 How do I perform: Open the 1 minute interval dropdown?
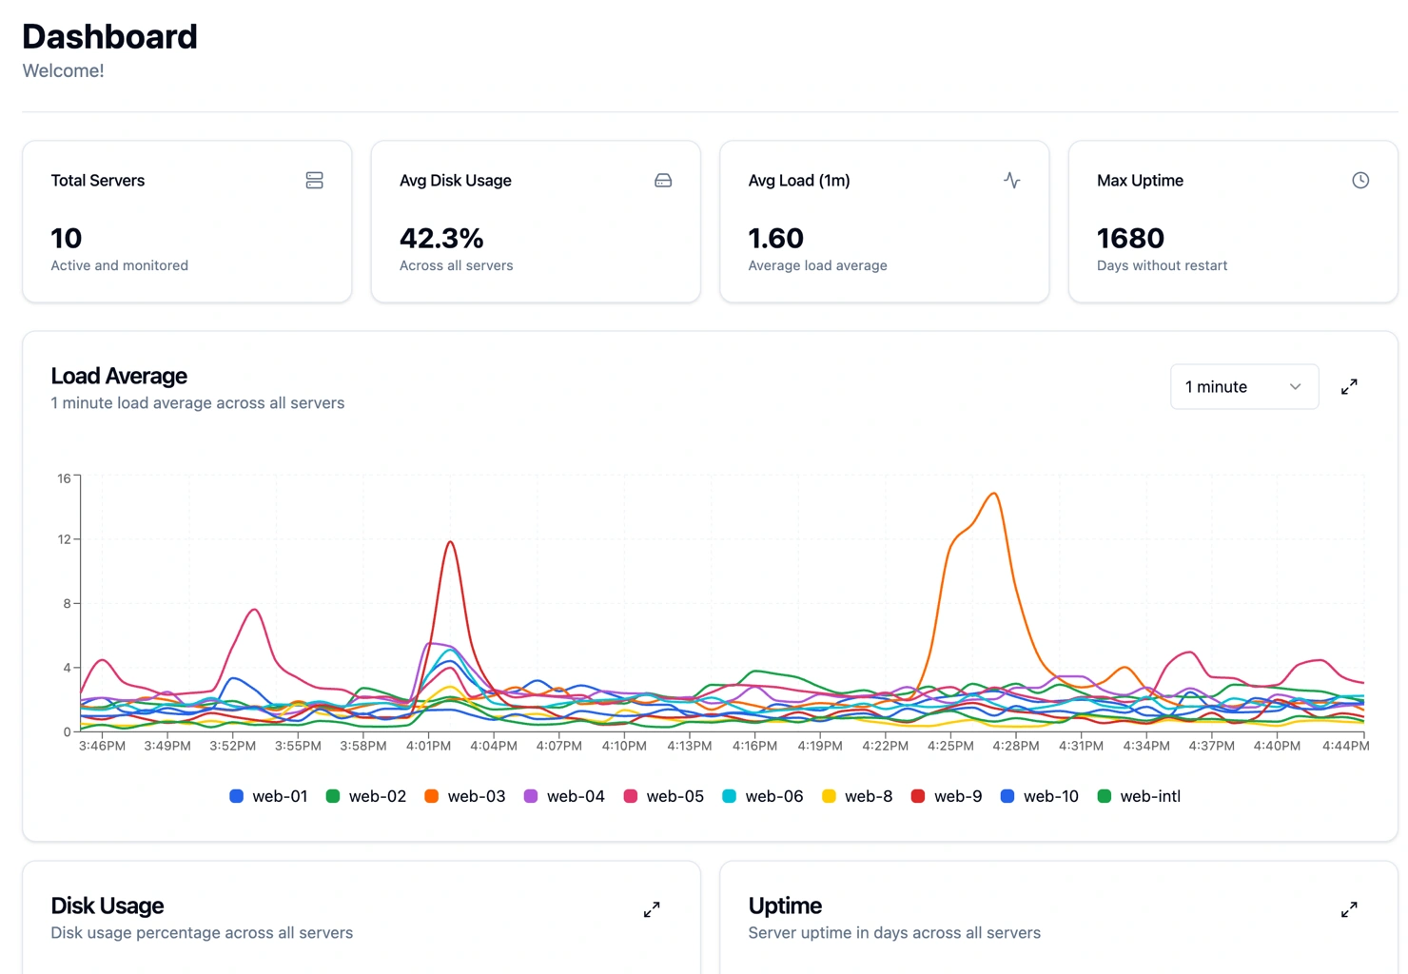(1244, 386)
